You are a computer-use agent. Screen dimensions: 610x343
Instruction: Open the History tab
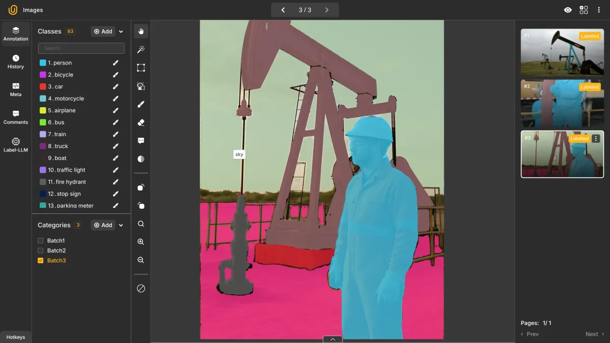16,62
